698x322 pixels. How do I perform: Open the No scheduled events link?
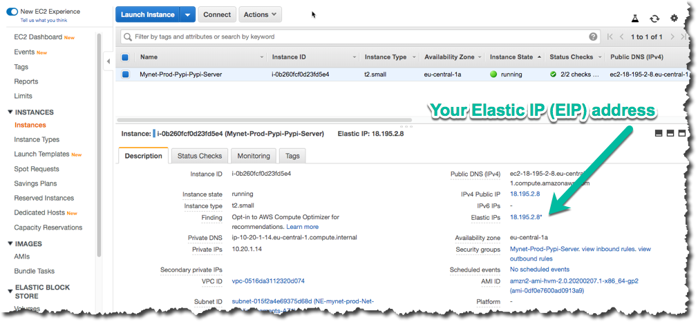[x=540, y=269]
